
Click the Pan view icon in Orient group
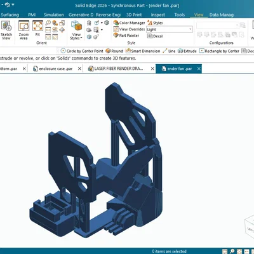pos(48,30)
